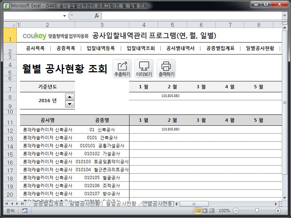Click the 추출하기 export icon button
Viewport: 291px width, 218px height.
coord(122,69)
